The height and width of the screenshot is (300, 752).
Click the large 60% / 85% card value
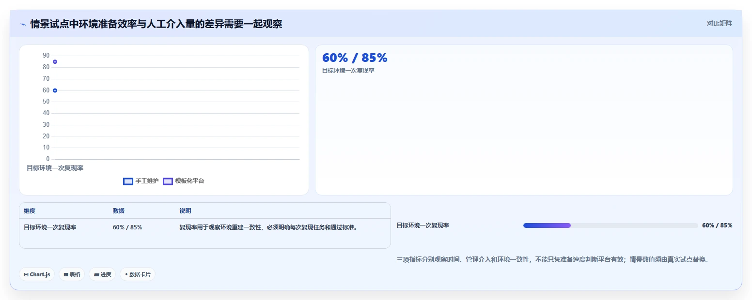coord(355,58)
